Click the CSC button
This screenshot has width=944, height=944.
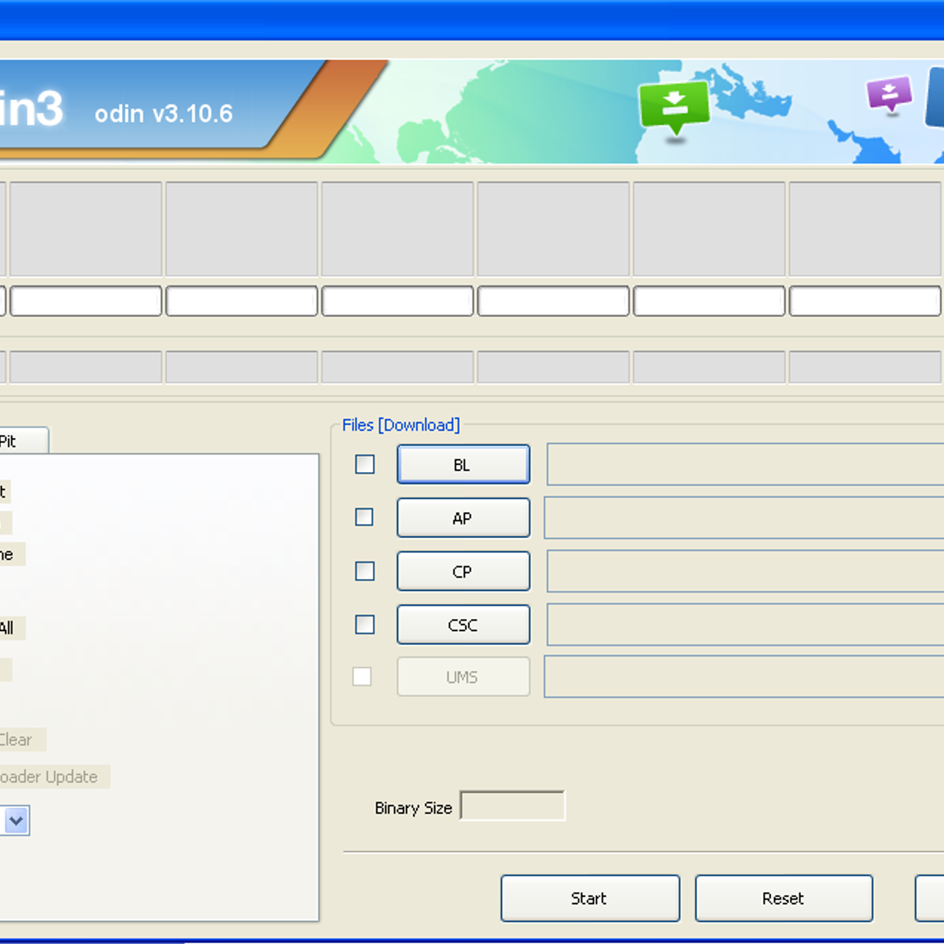click(x=463, y=625)
